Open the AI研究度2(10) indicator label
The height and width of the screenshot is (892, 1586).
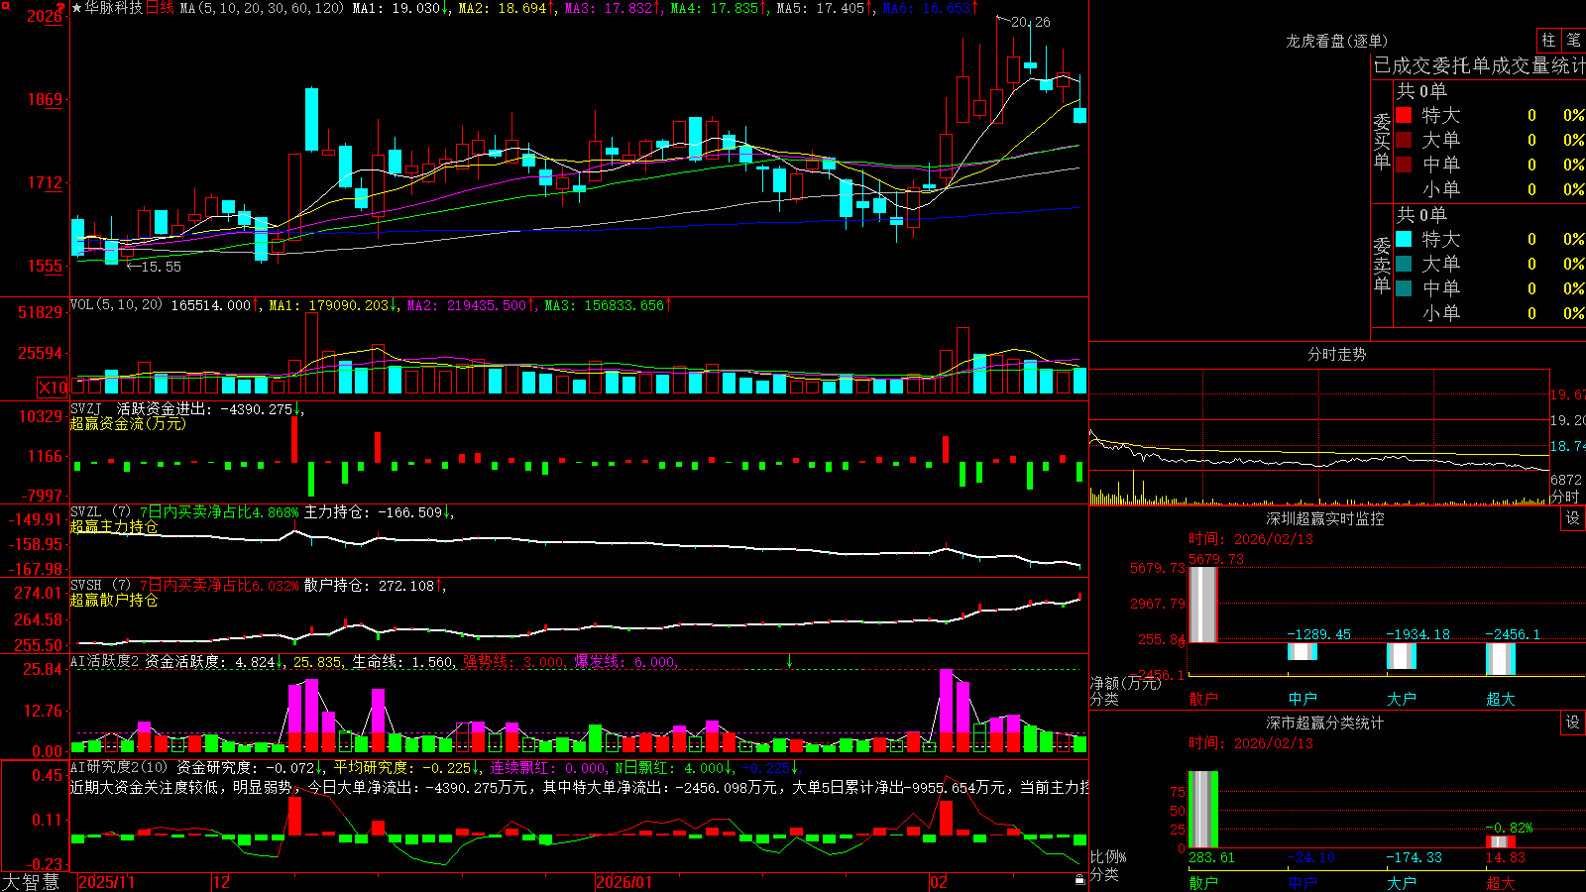click(119, 767)
